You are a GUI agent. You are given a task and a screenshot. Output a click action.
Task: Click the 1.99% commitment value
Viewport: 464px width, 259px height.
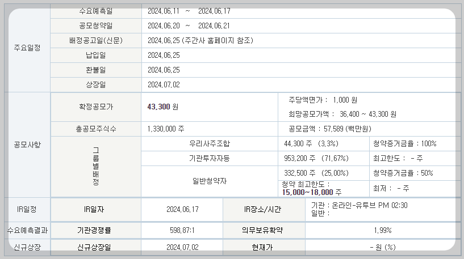[x=383, y=230]
